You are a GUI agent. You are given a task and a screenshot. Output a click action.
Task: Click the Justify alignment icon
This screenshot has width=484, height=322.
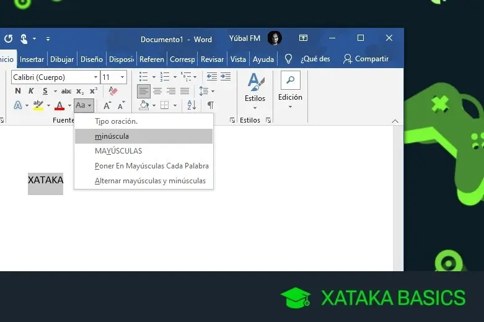(185, 91)
